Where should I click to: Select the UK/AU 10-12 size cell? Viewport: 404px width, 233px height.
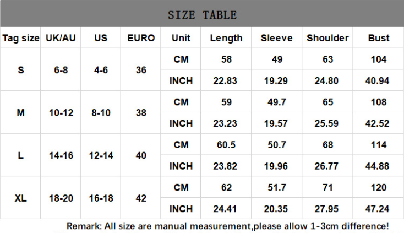pos(61,112)
